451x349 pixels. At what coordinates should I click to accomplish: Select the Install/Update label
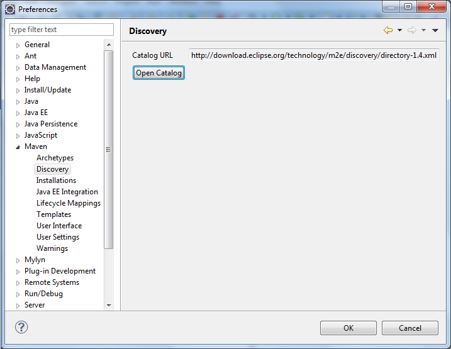(48, 90)
